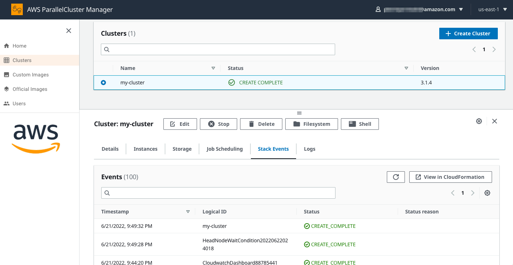Click the Logical ID column header
The width and height of the screenshot is (513, 265).
(215, 212)
